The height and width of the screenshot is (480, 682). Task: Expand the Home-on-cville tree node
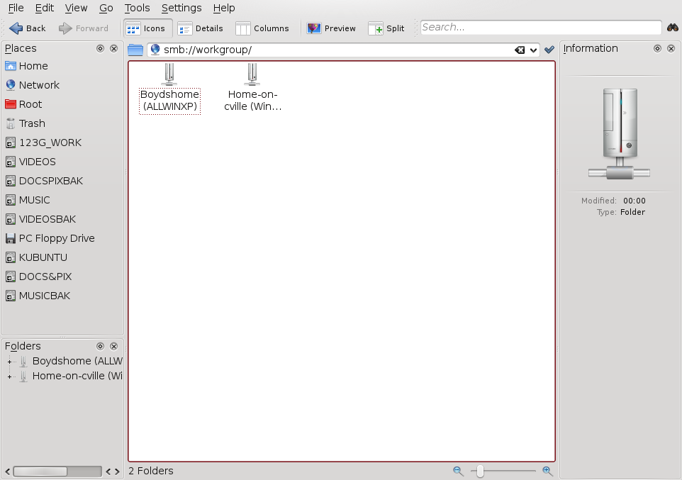[10, 376]
